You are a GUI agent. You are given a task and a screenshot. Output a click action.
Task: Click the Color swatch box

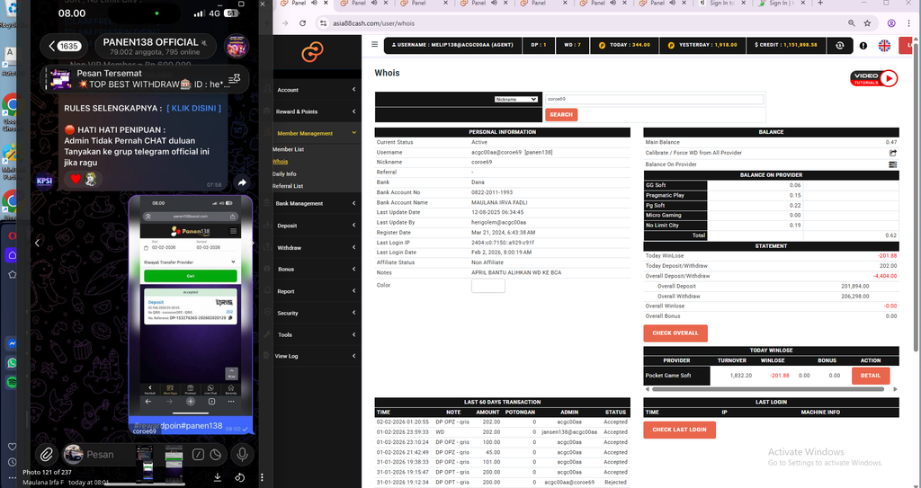(x=488, y=286)
